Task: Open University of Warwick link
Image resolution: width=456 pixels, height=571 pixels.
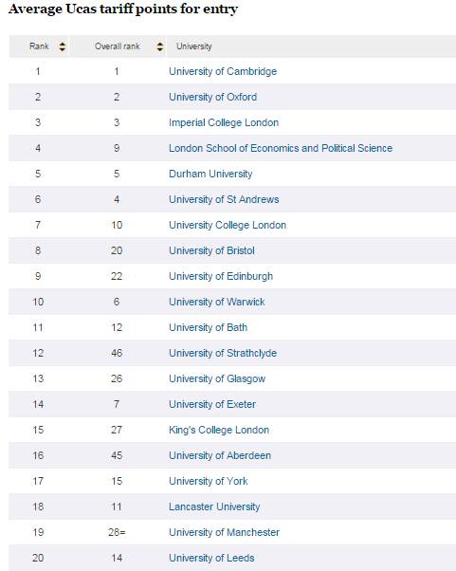Action: [x=217, y=302]
